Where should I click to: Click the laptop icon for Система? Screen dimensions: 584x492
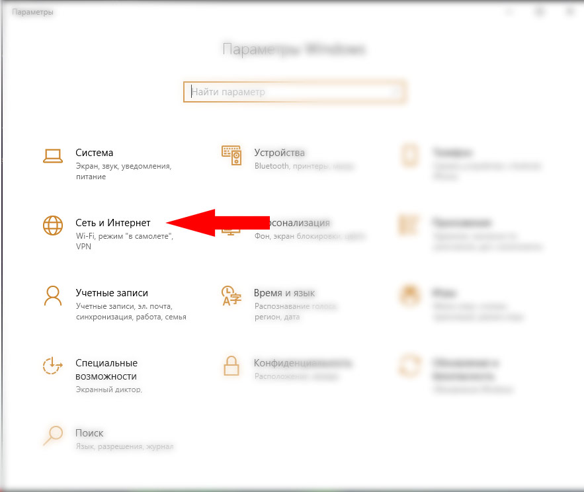click(52, 155)
